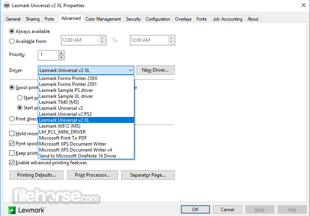Choose Start printing after last page spooled
This screenshot has height=216, width=310.
click(20, 97)
